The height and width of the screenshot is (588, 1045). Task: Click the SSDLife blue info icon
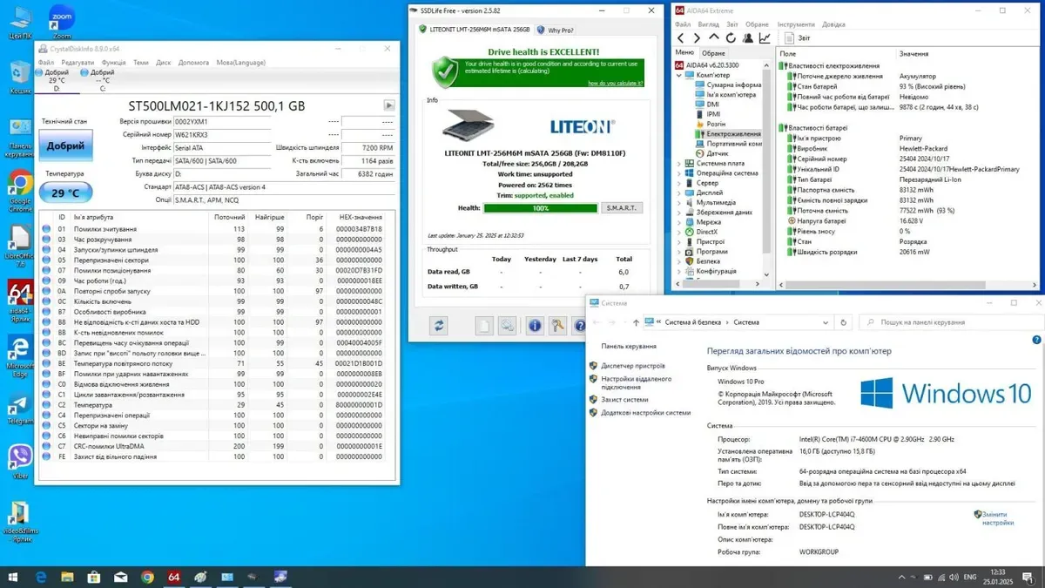tap(535, 326)
